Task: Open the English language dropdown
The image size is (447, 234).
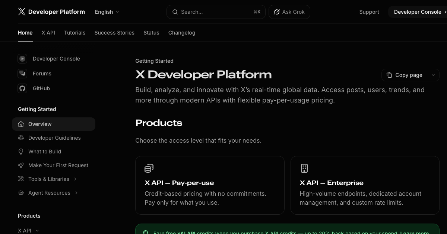Action: [x=107, y=12]
